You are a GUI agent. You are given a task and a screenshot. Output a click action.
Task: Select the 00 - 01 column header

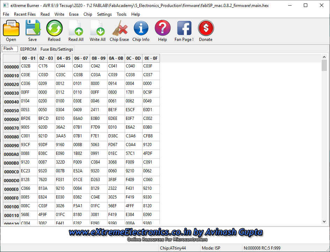click(29, 58)
